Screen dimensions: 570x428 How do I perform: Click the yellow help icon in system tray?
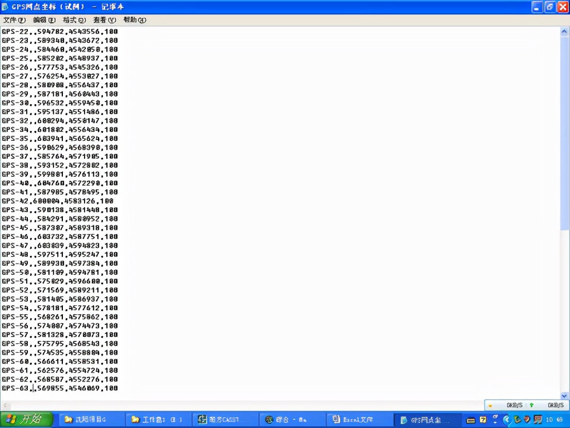click(483, 420)
